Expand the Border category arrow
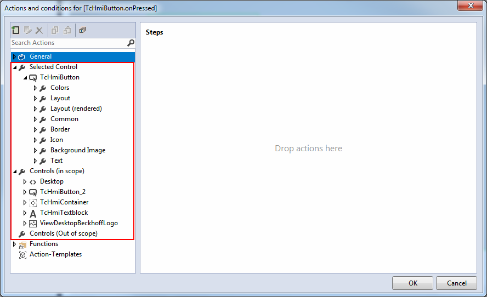 click(35, 129)
